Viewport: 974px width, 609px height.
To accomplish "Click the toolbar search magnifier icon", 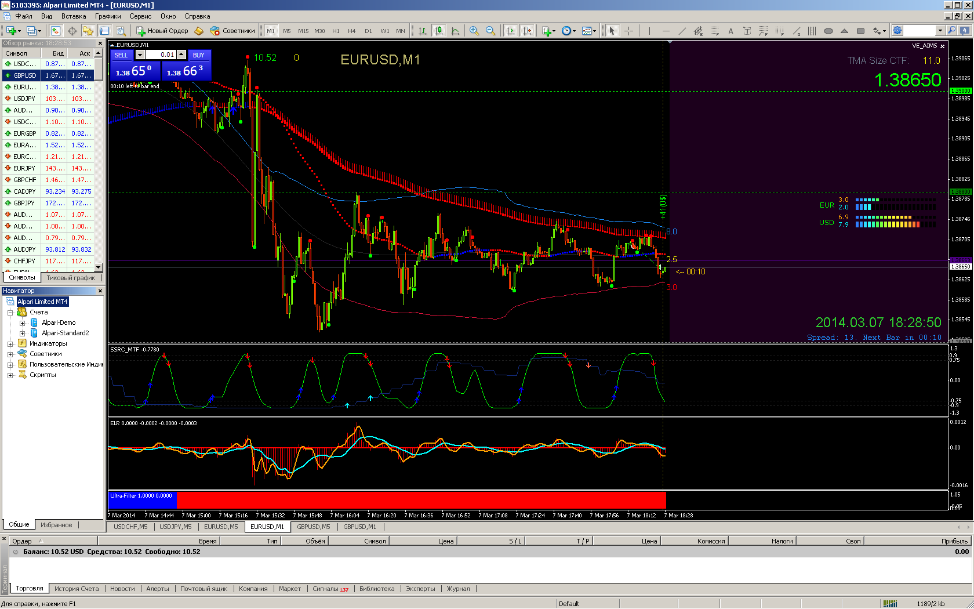I will click(x=951, y=30).
